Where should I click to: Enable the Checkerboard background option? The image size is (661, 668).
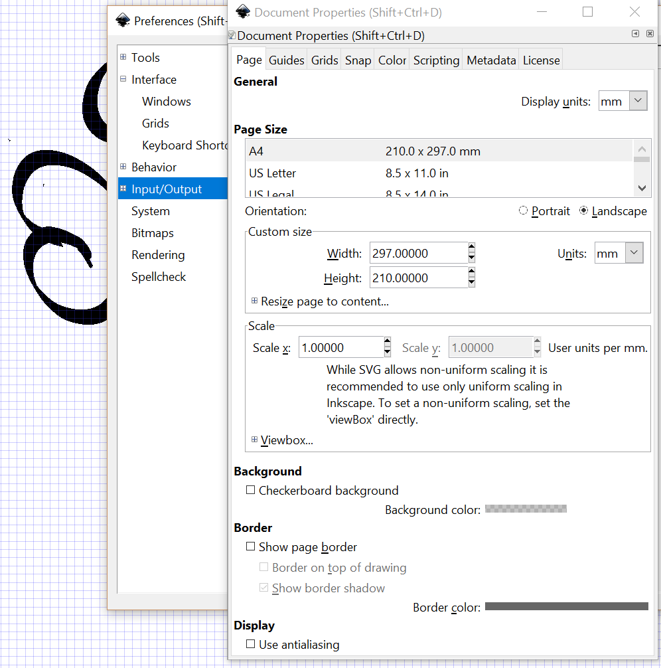(x=250, y=490)
